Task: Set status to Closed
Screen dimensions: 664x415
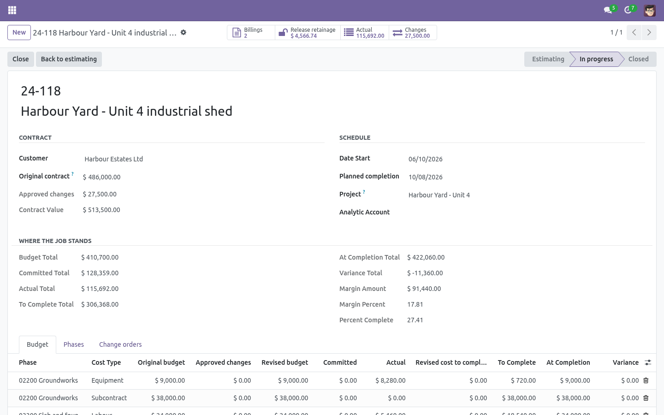Action: click(638, 59)
